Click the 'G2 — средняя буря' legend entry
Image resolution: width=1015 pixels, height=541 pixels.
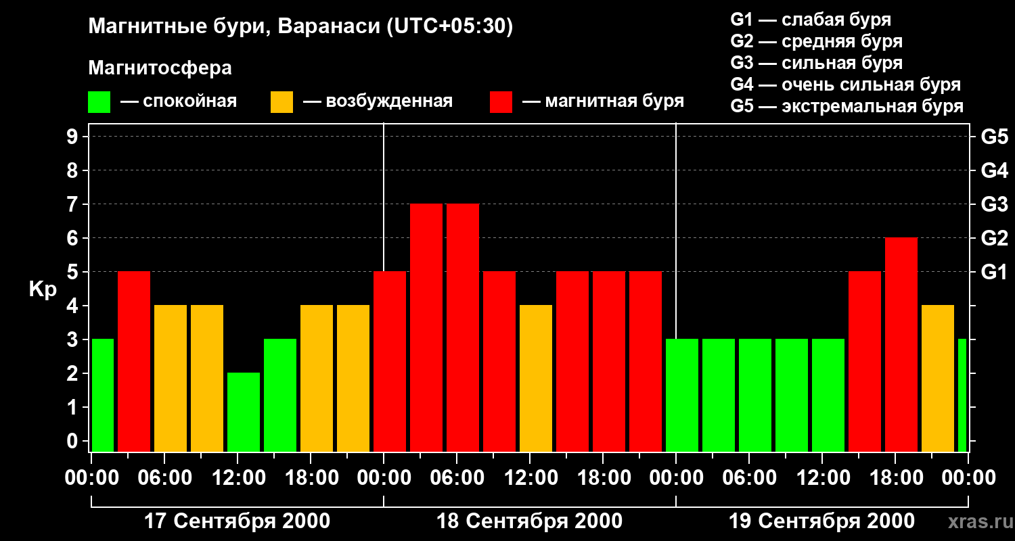point(817,41)
